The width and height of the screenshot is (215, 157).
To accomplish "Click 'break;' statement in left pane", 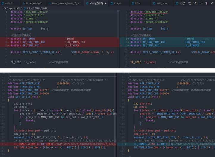I will (x=30, y=120).
